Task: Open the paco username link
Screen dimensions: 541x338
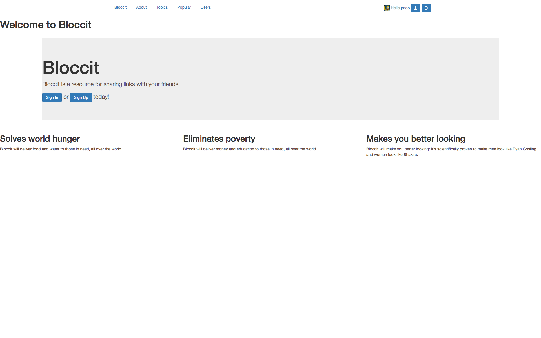Action: (x=405, y=8)
